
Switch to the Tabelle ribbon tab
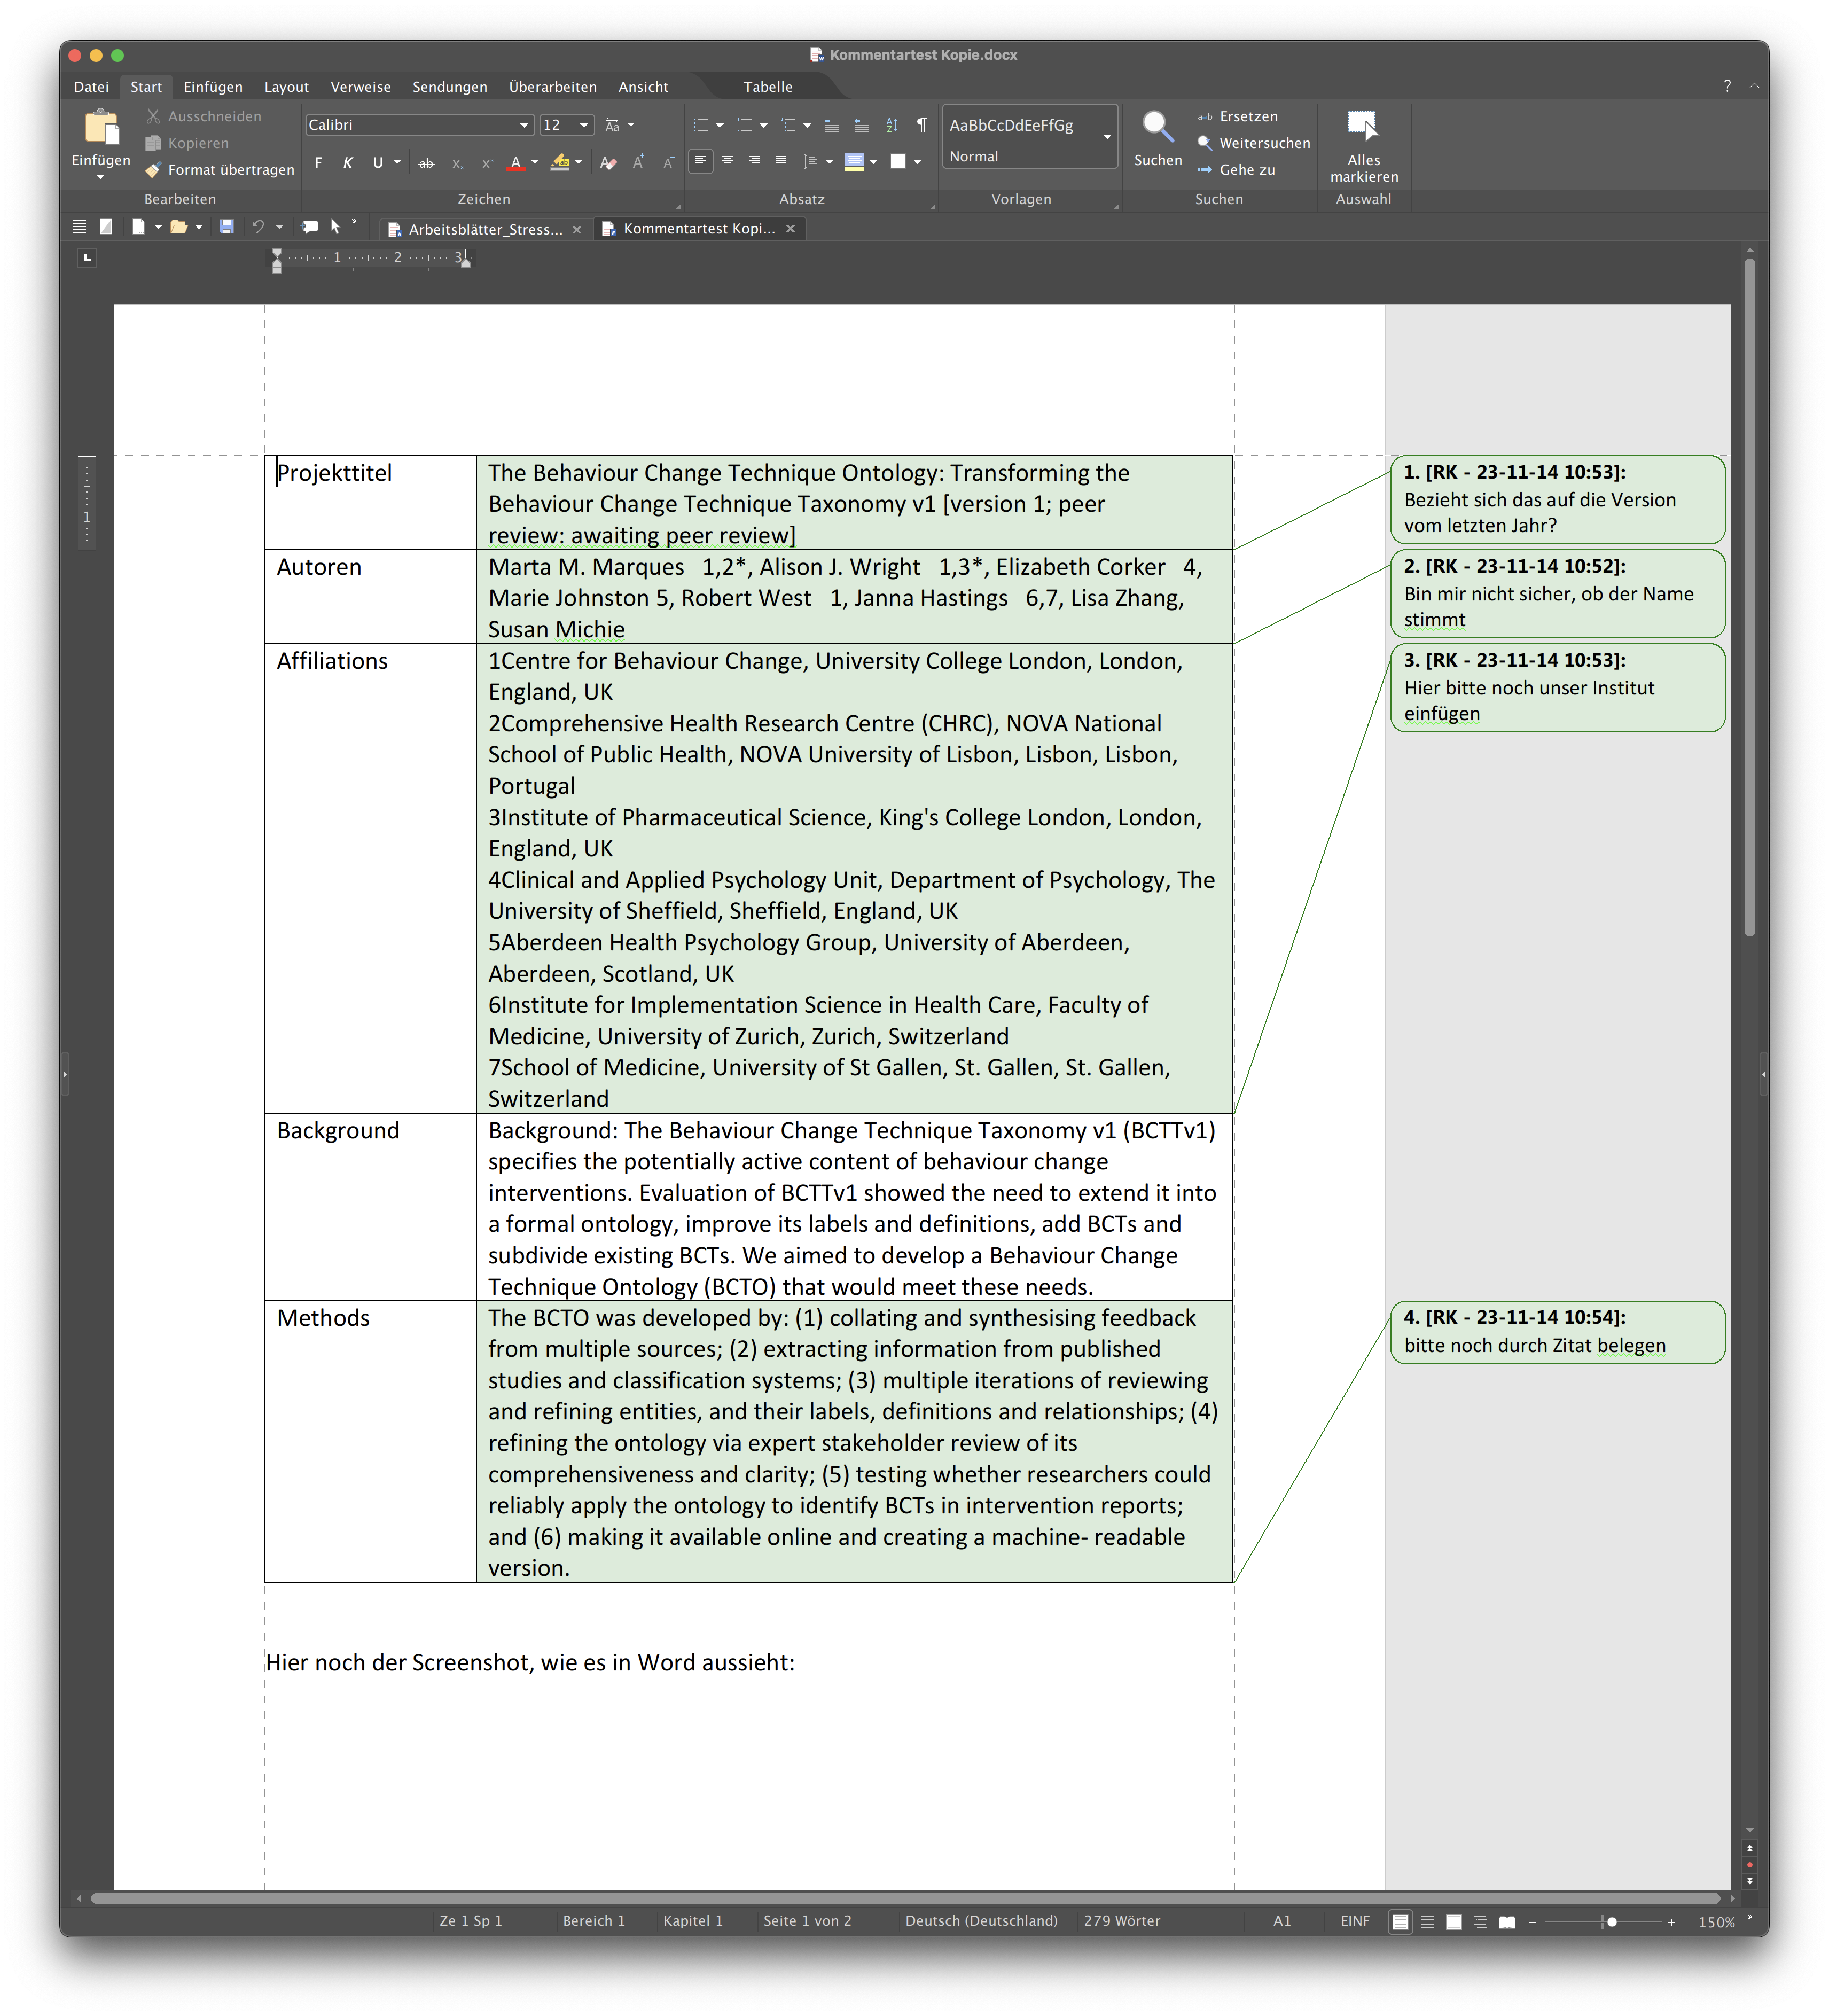[x=767, y=87]
